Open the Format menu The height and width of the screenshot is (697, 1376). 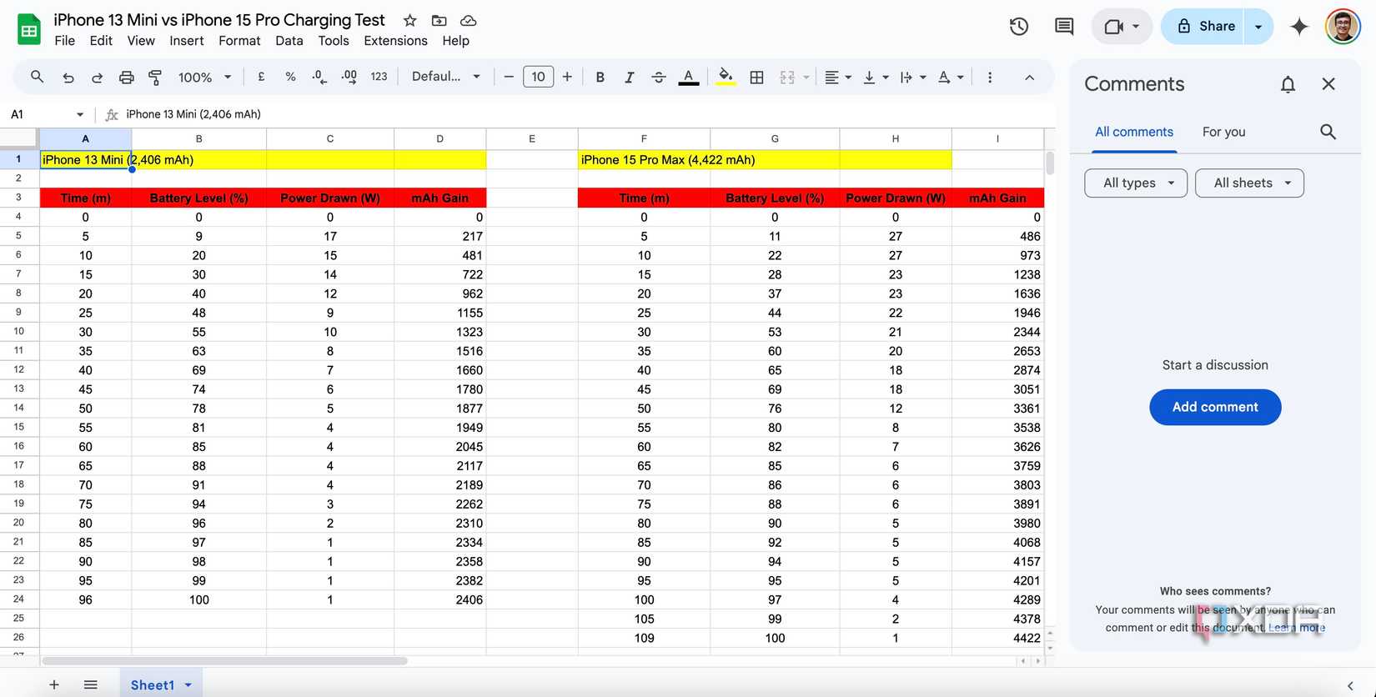pos(239,41)
